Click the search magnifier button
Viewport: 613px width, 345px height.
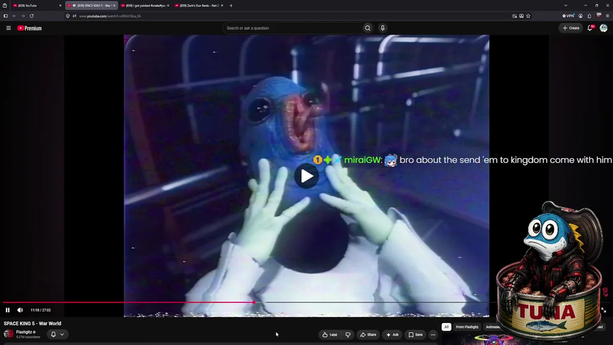367,28
